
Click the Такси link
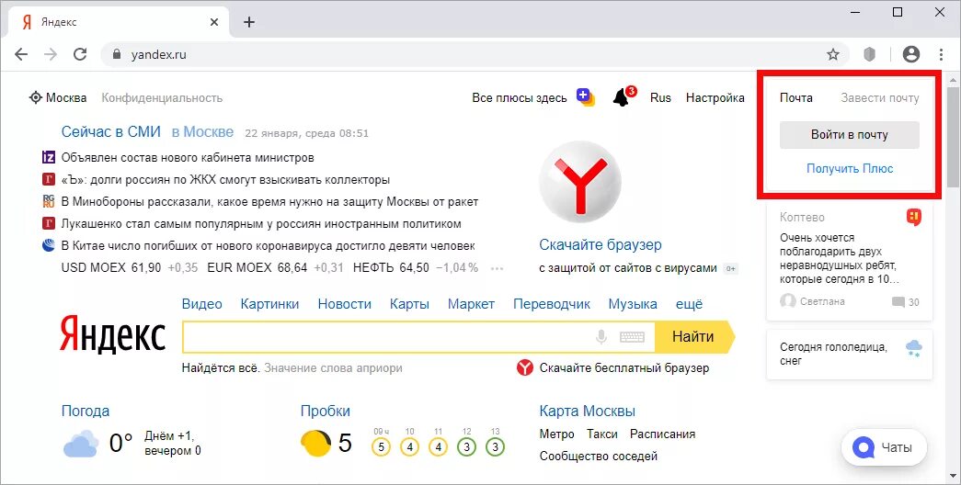601,434
